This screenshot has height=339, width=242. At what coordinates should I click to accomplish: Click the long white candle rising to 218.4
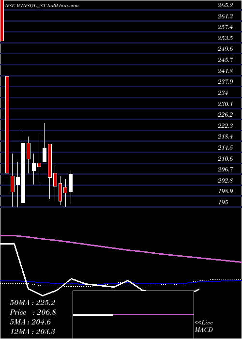23,172
